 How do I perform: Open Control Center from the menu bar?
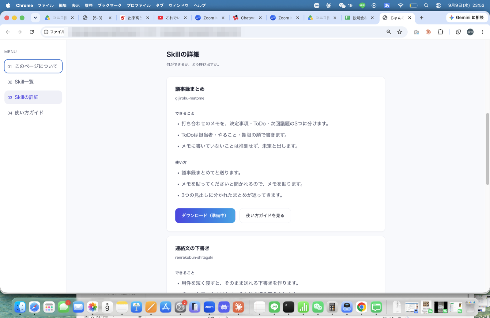438,6
